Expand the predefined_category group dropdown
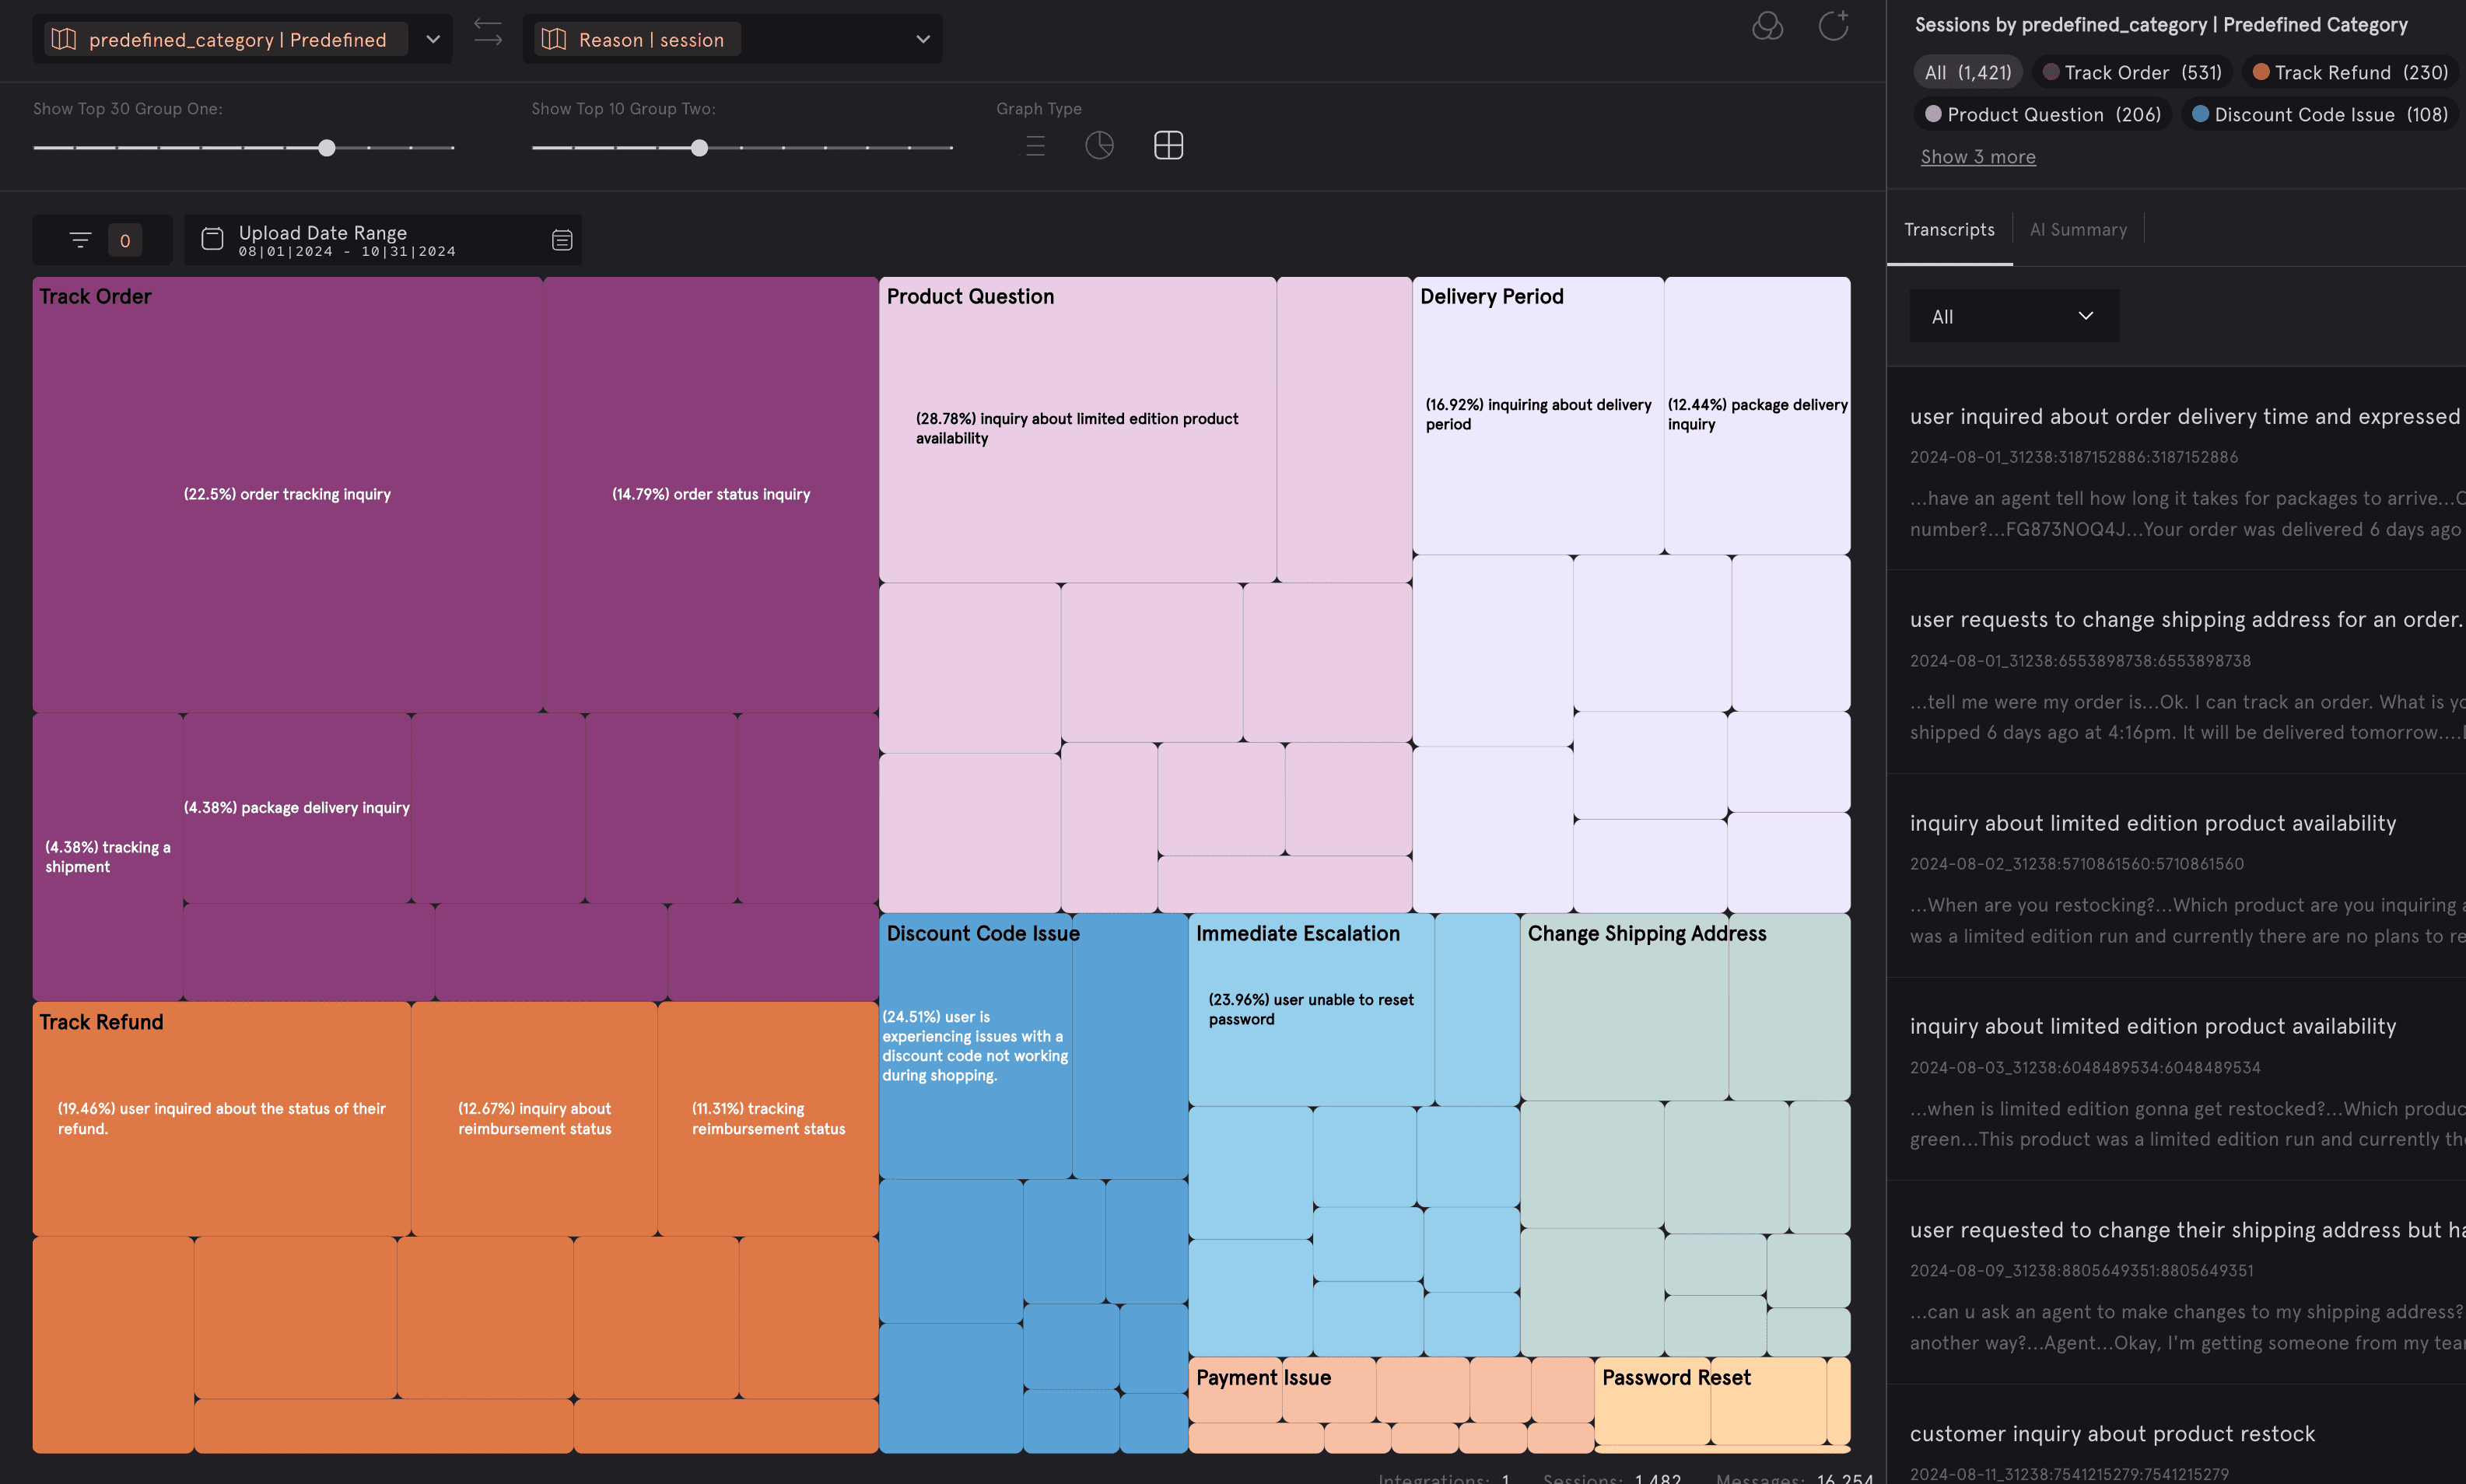The height and width of the screenshot is (1484, 2466). (433, 40)
